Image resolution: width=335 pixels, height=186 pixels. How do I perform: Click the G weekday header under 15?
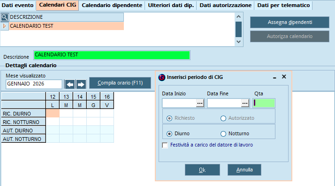click(93, 105)
